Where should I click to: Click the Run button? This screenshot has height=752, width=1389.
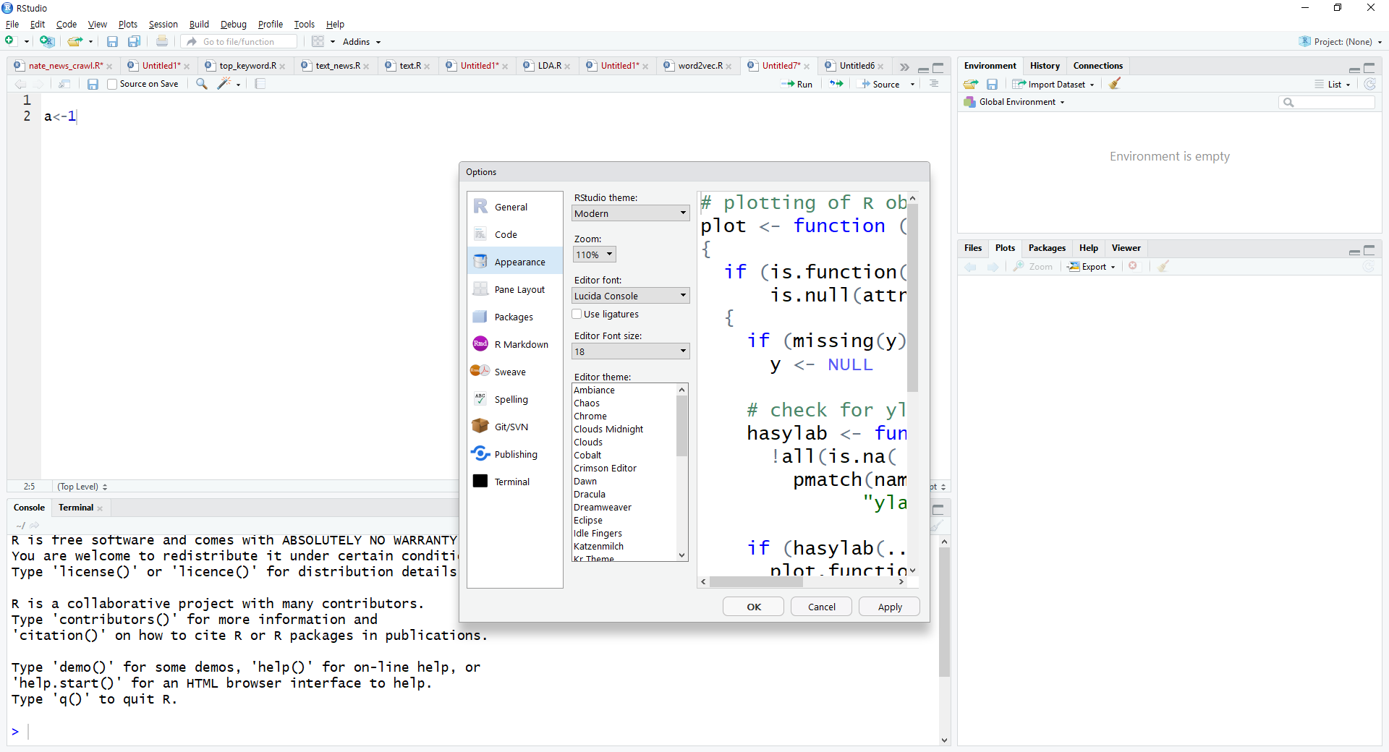[x=797, y=84]
